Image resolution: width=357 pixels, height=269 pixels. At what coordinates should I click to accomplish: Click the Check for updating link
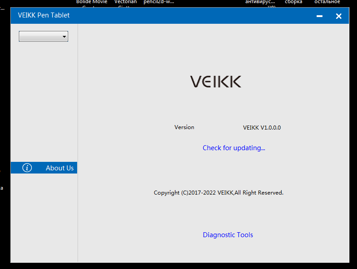[234, 148]
